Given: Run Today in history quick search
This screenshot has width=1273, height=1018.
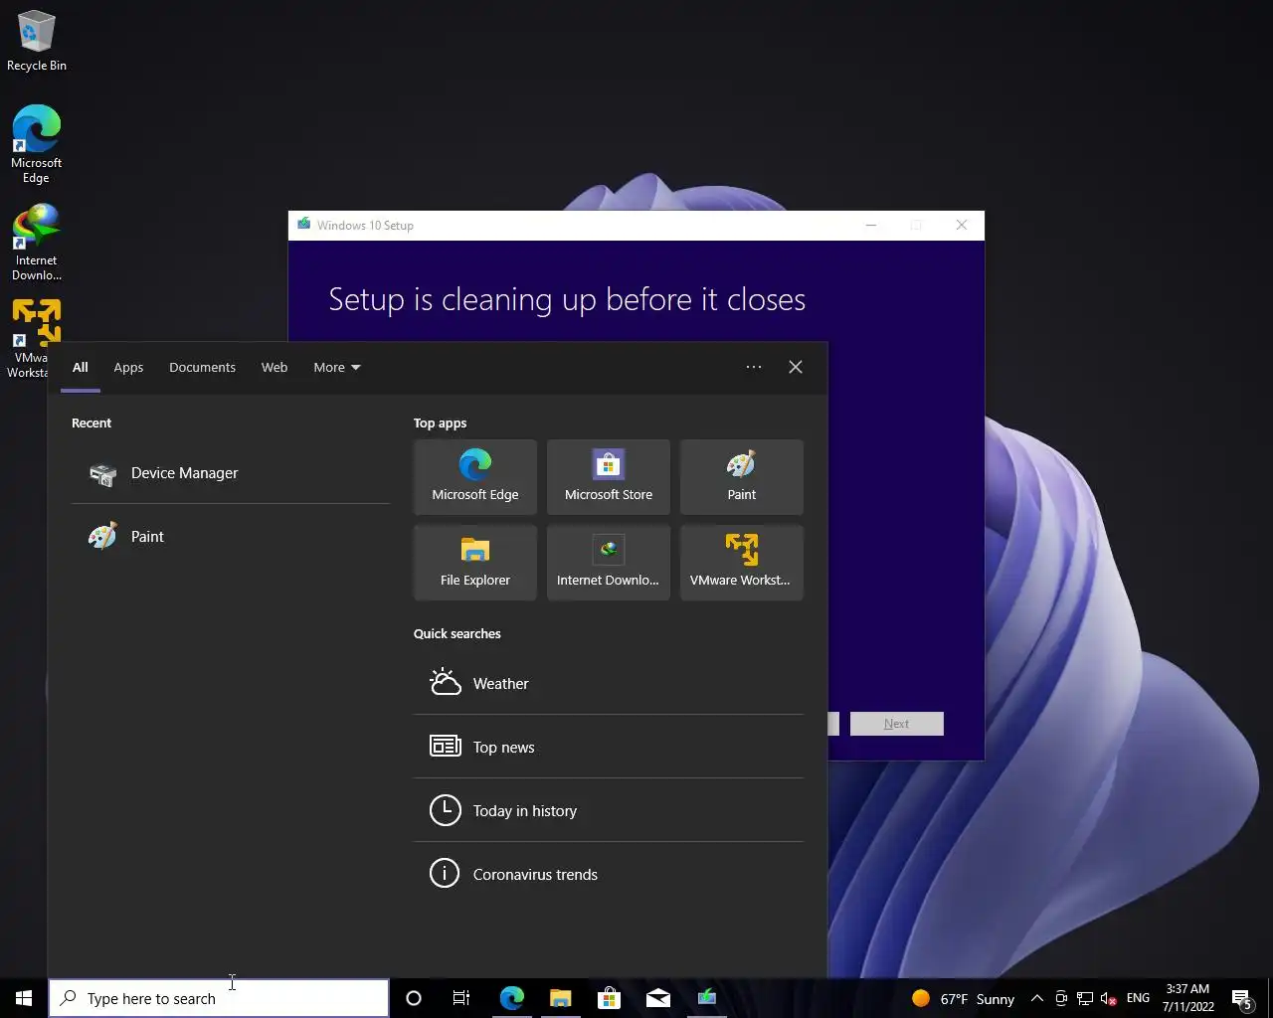Looking at the screenshot, I should [x=609, y=811].
